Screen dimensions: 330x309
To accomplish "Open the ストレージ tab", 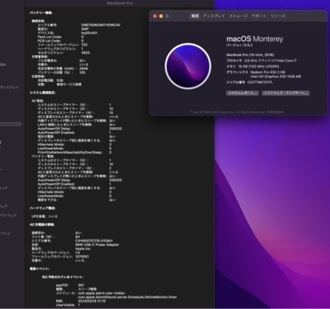I will [238, 16].
